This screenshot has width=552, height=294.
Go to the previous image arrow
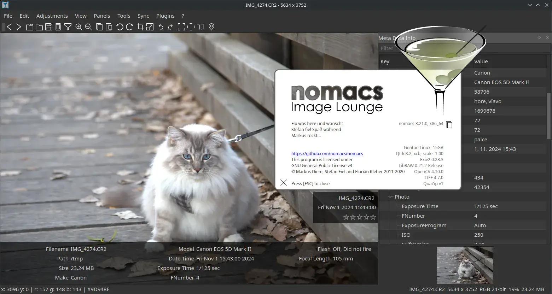click(10, 27)
